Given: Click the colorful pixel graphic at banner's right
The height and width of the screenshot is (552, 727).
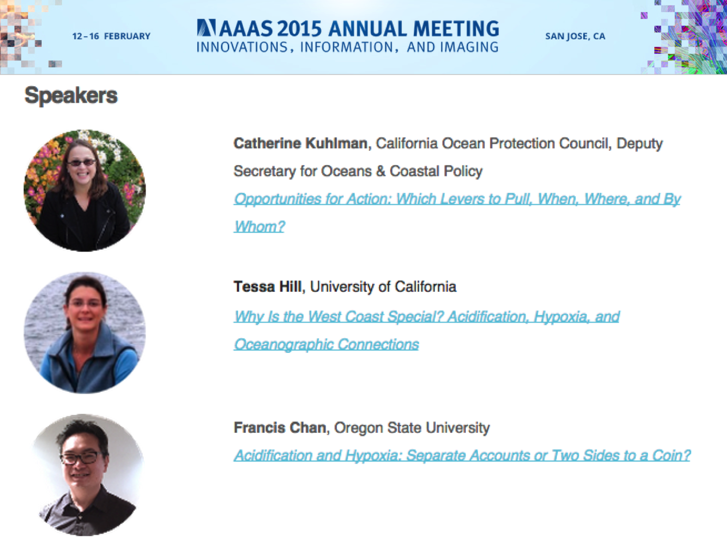Looking at the screenshot, I should 684,37.
